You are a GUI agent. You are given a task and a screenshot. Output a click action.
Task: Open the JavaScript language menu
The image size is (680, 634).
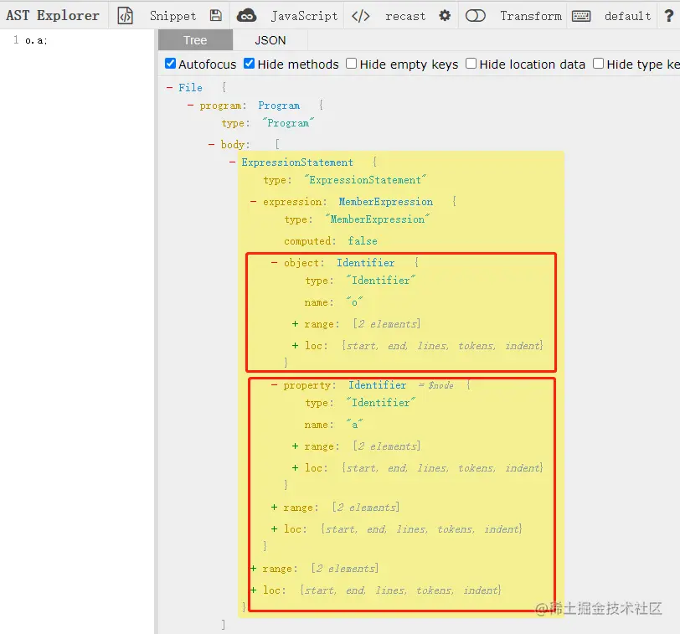coord(305,15)
